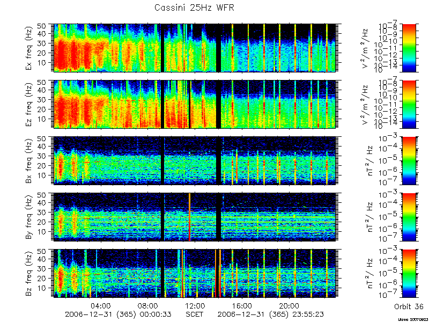Click the Bx panel color scale bar
Screen dimensions: 429x322
(409, 160)
